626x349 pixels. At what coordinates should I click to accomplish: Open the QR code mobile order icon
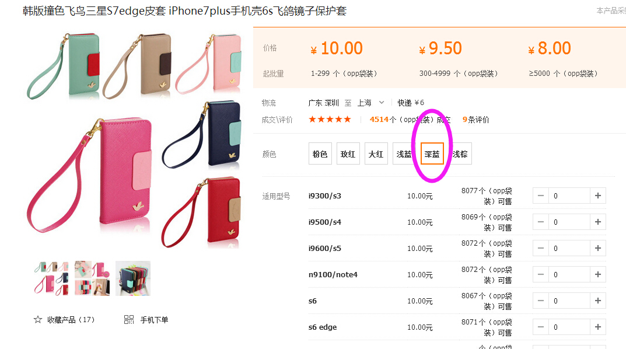[x=129, y=319]
